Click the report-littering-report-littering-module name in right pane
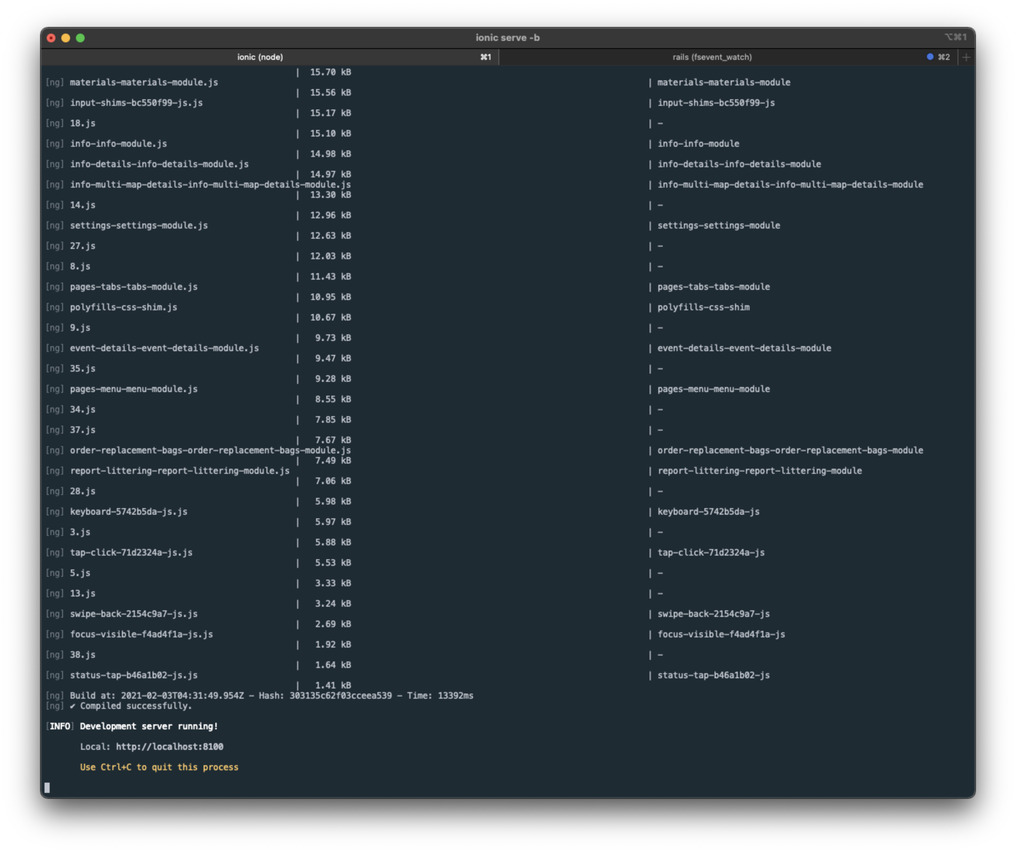Screen dimensions: 1016x852 (759, 470)
